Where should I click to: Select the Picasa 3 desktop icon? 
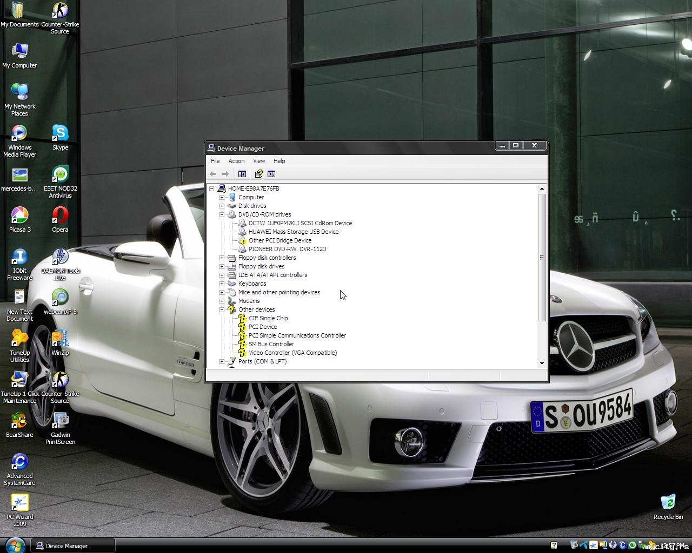[x=19, y=220]
